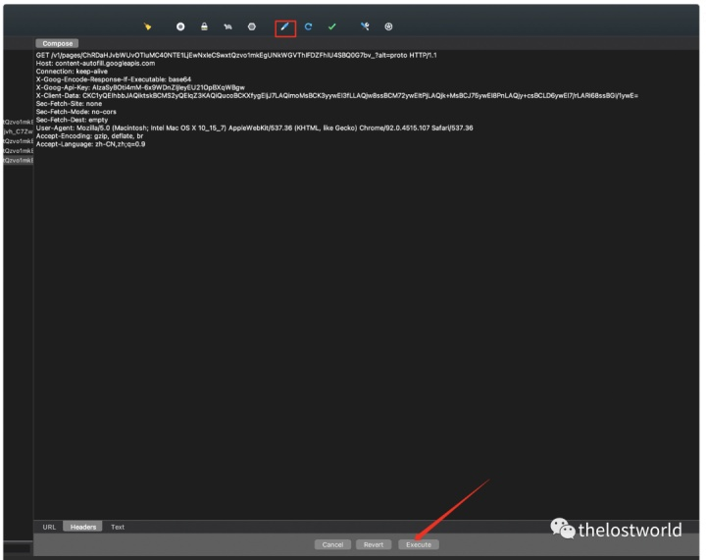Click the Host: content-autofill.googleapis.com line
The image size is (706, 560).
95,63
